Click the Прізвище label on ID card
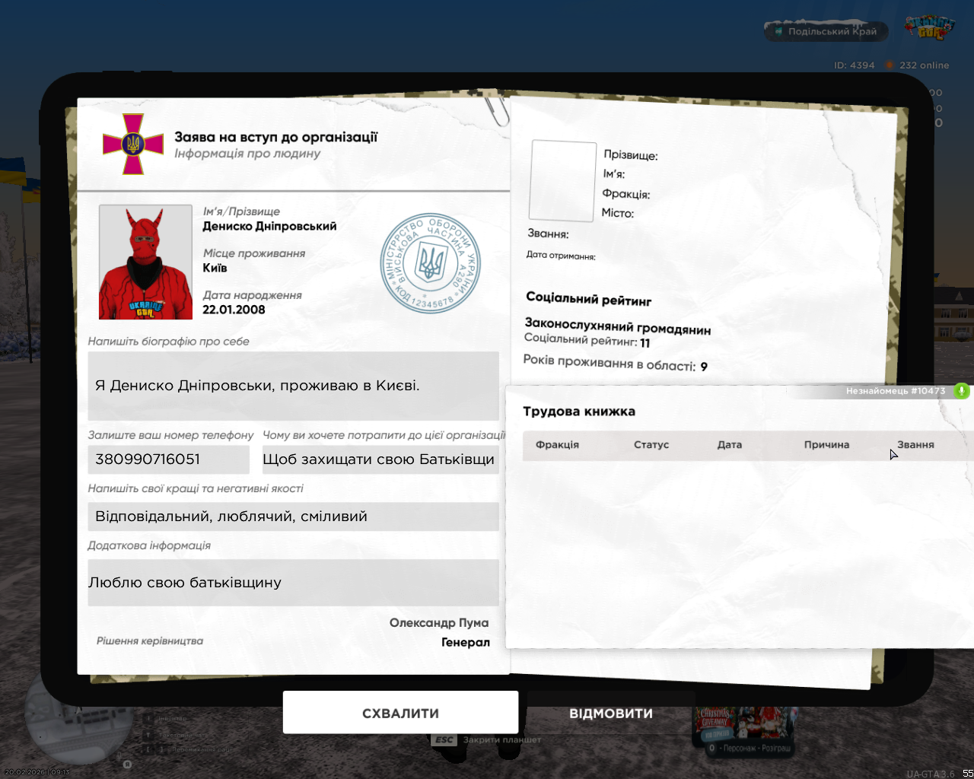The height and width of the screenshot is (779, 974). (x=631, y=155)
